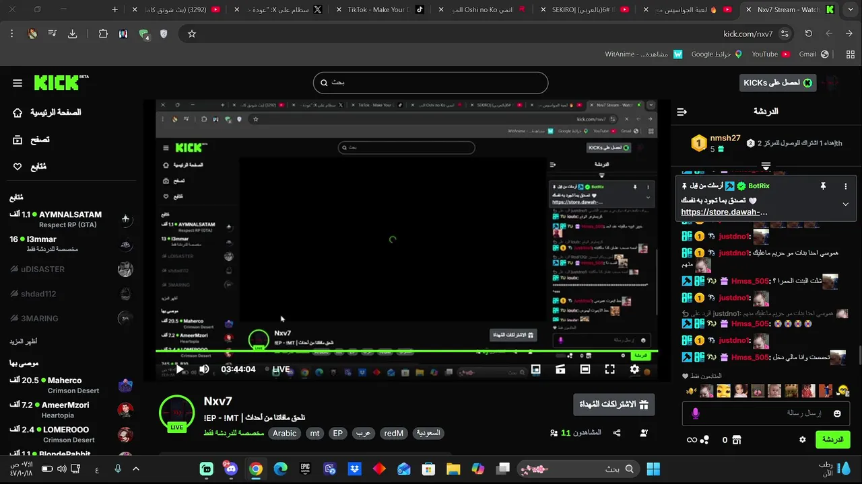Viewport: 862px width, 484px height.
Task: Expand the pinned BotRix message
Action: 845,204
